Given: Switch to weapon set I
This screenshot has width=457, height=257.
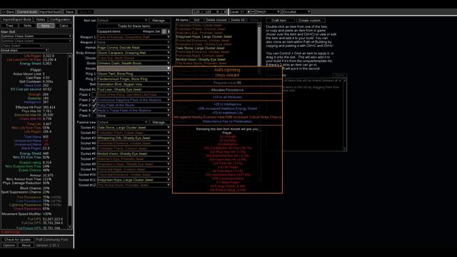Looking at the screenshot, I should (164, 31).
